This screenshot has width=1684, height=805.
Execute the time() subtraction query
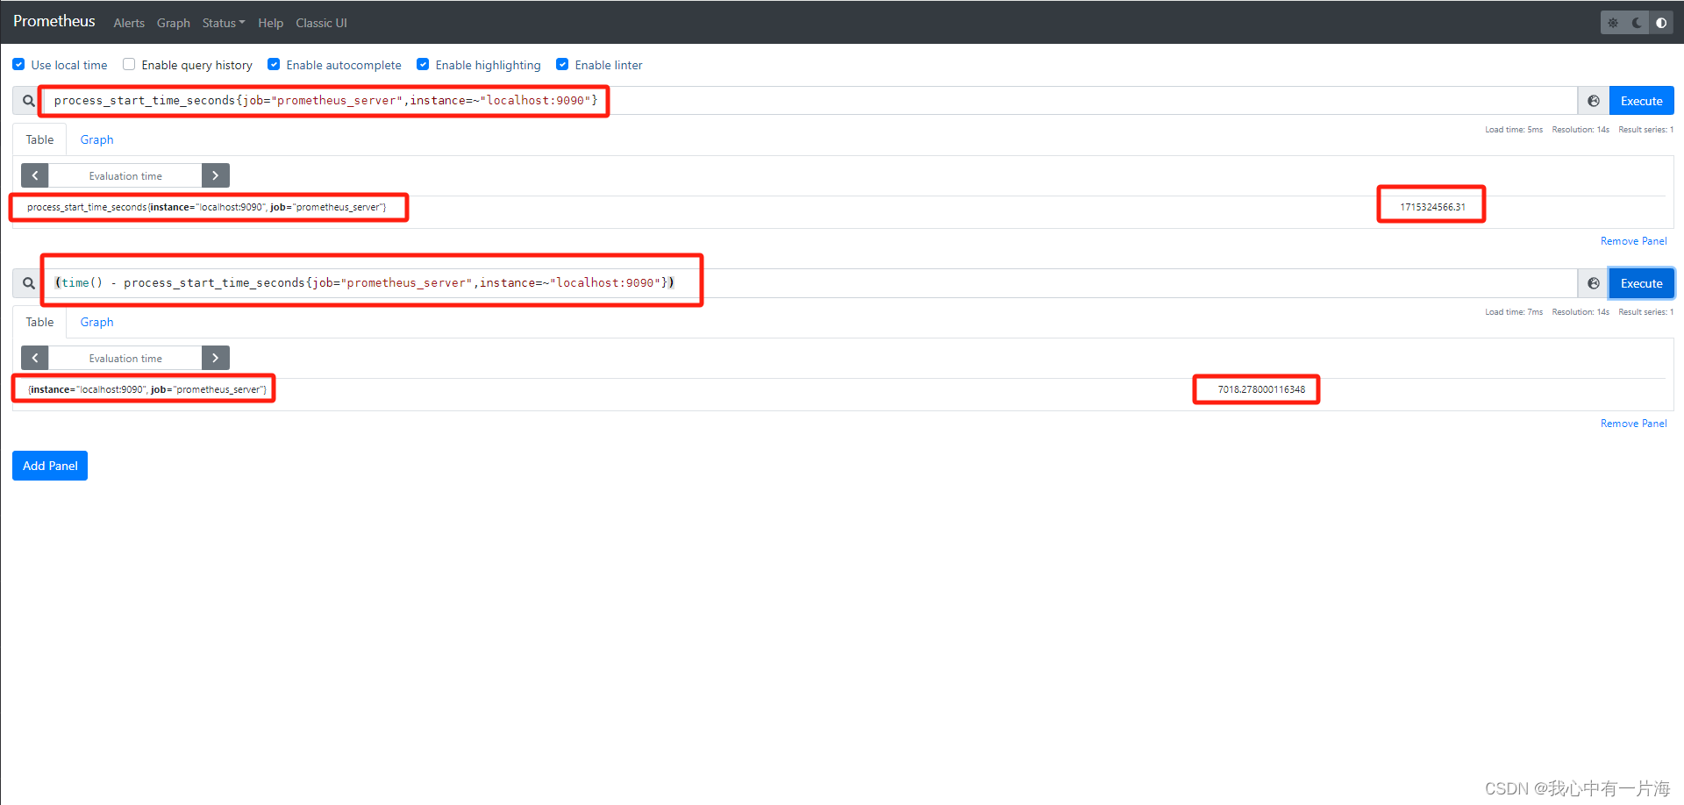tap(1641, 283)
